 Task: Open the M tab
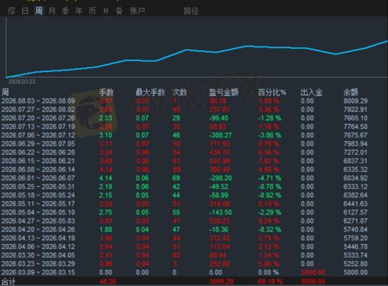[x=106, y=11]
